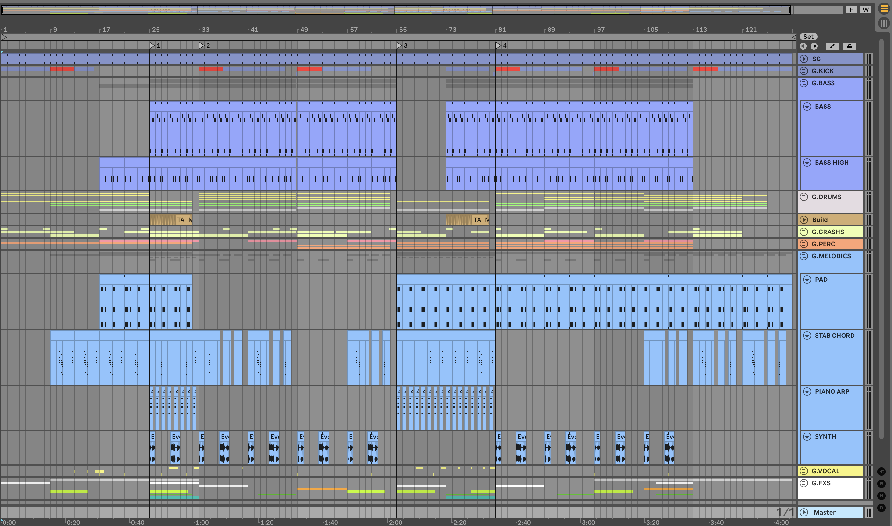Switch to Session view vertical-bars icon
This screenshot has width=892, height=526.
click(883, 24)
